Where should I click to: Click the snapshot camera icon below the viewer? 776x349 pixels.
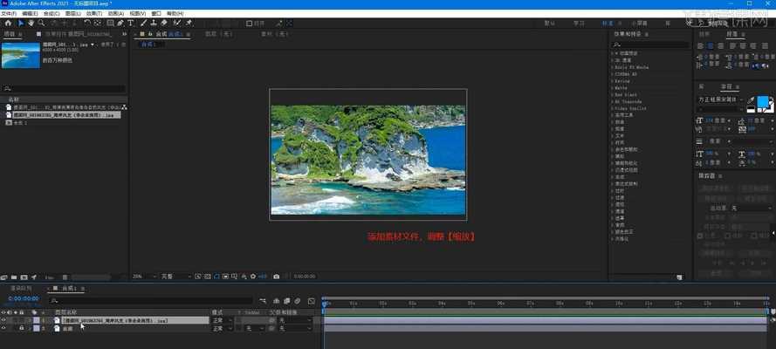click(x=276, y=277)
